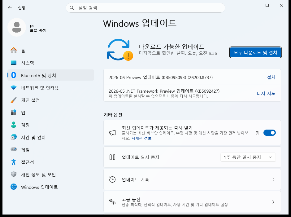Image resolution: width=291 pixels, height=217 pixels.
Task: Click the advanced options gears icon
Action: click(112, 202)
